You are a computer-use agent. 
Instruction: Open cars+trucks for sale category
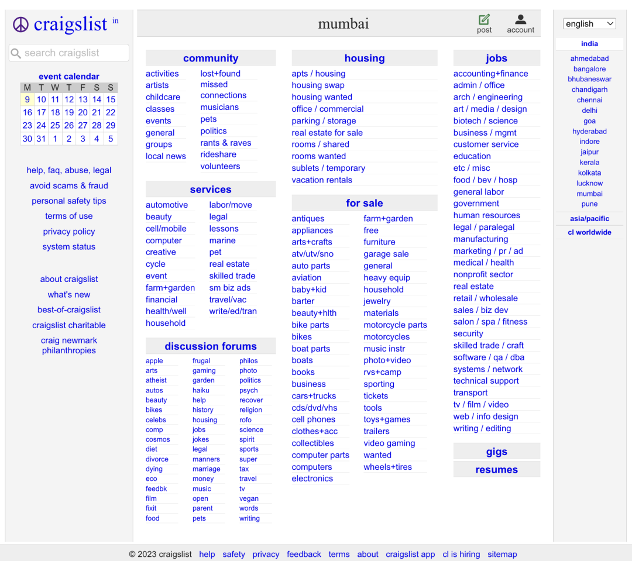pyautogui.click(x=314, y=396)
